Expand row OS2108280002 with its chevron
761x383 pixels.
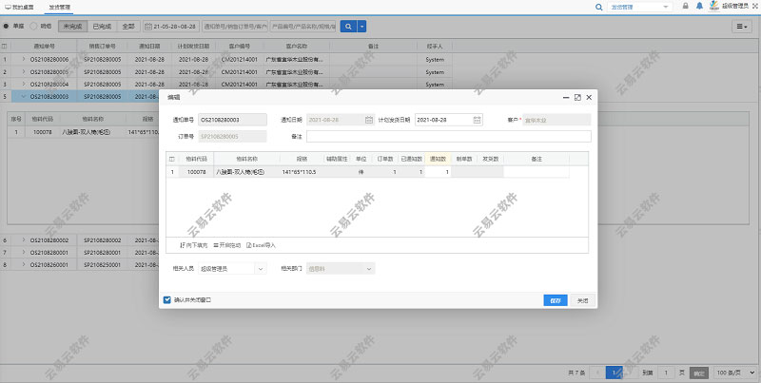coord(23,240)
